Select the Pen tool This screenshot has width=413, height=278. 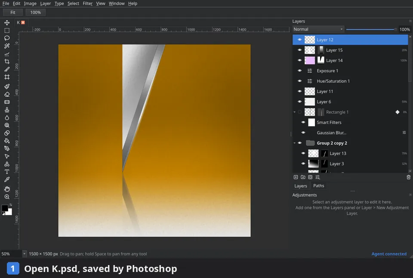coord(7,148)
